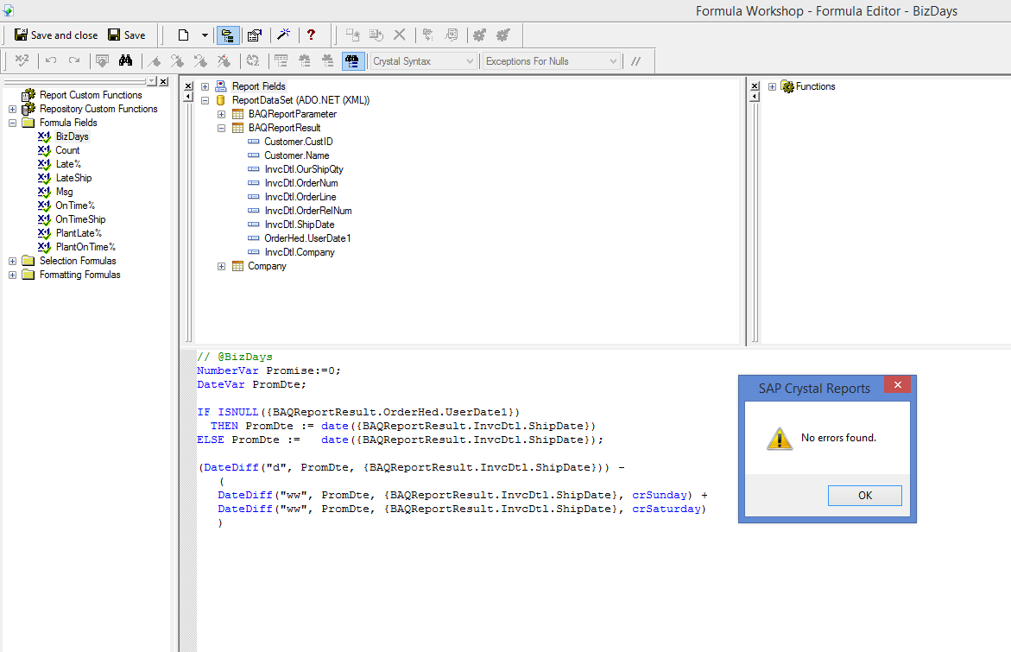Expand the Company table node
This screenshot has width=1011, height=652.
[221, 266]
